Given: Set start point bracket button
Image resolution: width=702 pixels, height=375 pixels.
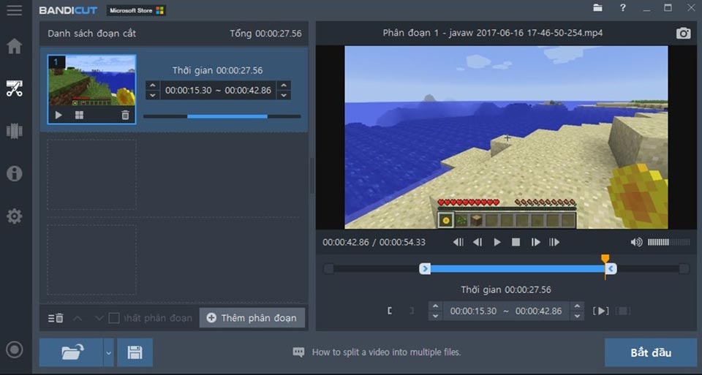Looking at the screenshot, I should (390, 311).
